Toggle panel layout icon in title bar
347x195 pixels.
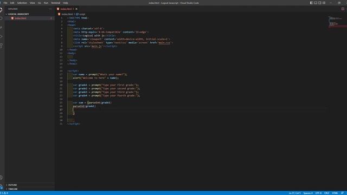[x=316, y=3]
